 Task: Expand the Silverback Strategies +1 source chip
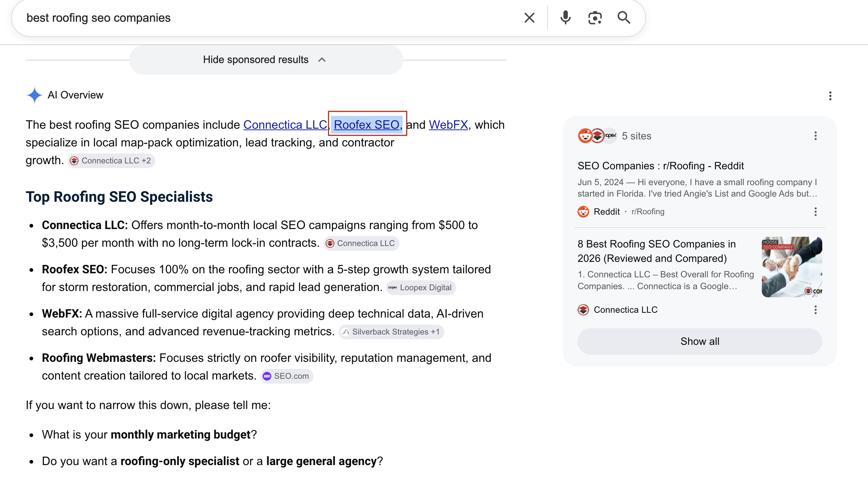coord(391,332)
